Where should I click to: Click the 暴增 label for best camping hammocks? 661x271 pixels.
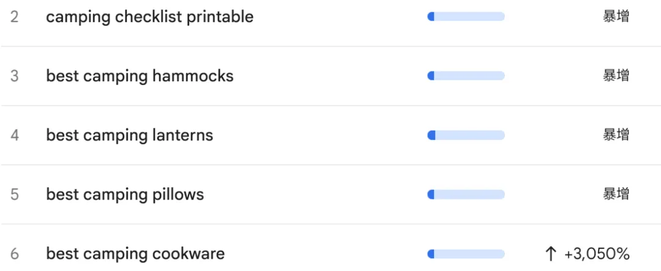(616, 76)
